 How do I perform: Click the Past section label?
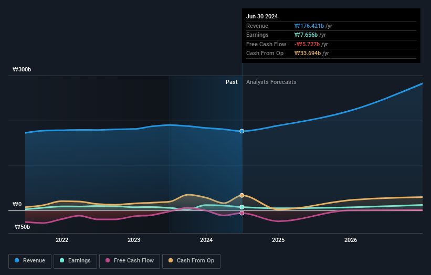(x=232, y=82)
